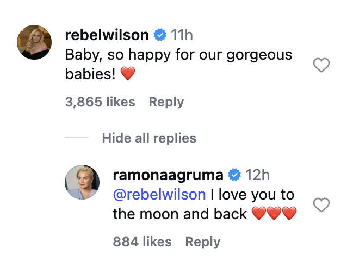Click the horizontal line beside Hide all replies

77,138
